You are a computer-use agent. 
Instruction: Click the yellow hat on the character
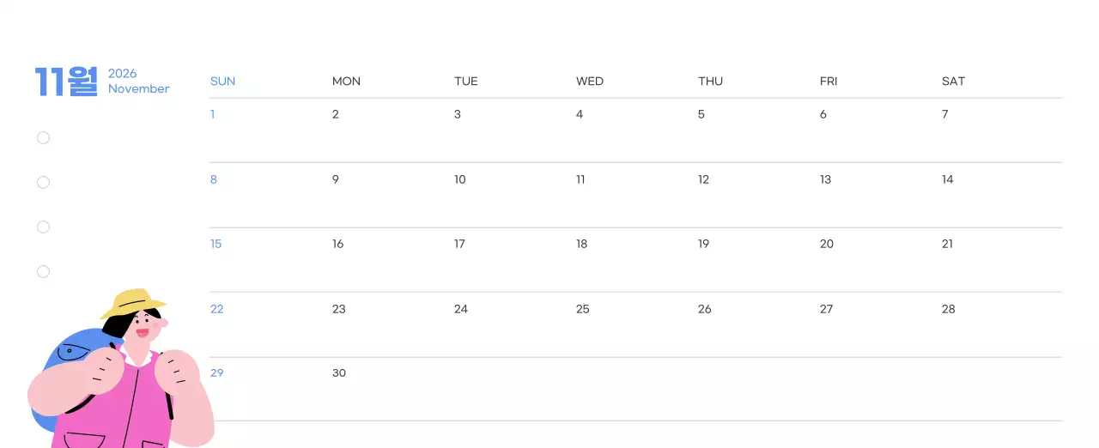pos(134,301)
